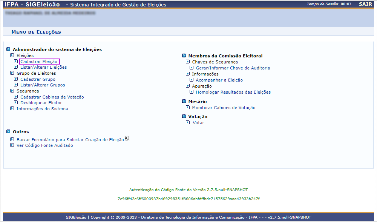Click arrow icon beside Mesário heading
Screen dimensions: 377x222
(x=184, y=101)
